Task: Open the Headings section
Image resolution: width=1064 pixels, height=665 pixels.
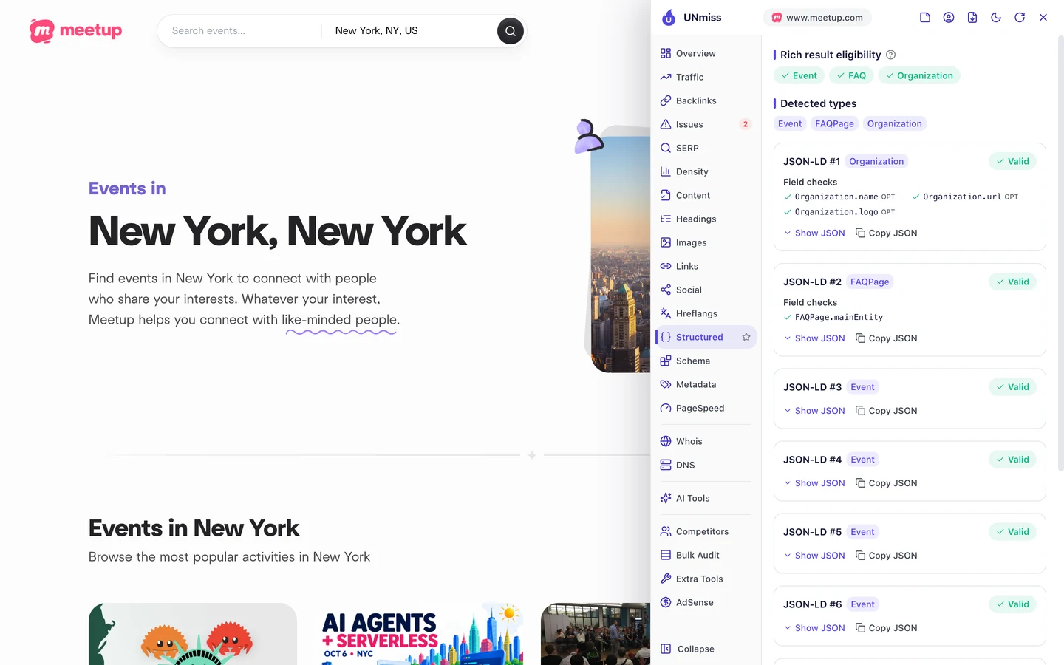Action: coord(706,219)
